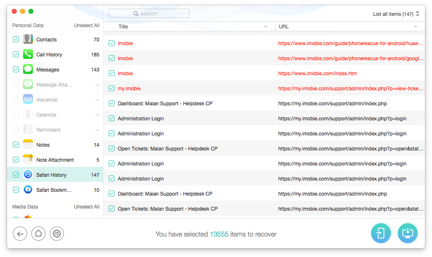Open the Messages category icon
This screenshot has height=257, width=432.
pyautogui.click(x=28, y=70)
